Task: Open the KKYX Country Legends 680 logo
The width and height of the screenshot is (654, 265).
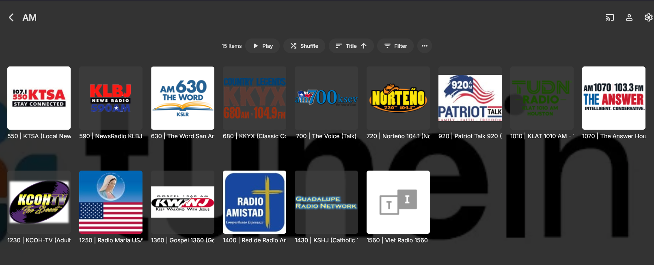Action: (x=255, y=98)
